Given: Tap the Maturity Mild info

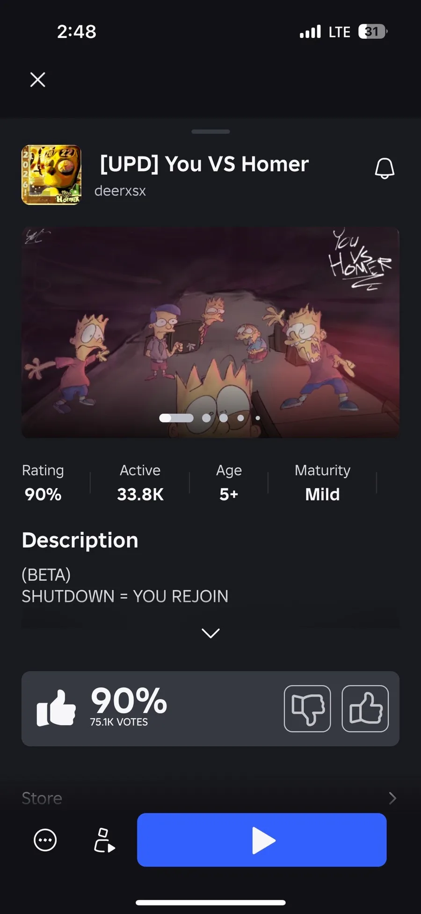Looking at the screenshot, I should 322,483.
